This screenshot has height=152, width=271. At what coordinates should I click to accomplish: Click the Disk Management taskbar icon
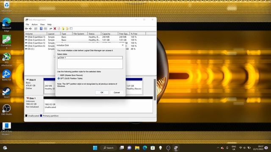pyautogui.click(x=176, y=148)
